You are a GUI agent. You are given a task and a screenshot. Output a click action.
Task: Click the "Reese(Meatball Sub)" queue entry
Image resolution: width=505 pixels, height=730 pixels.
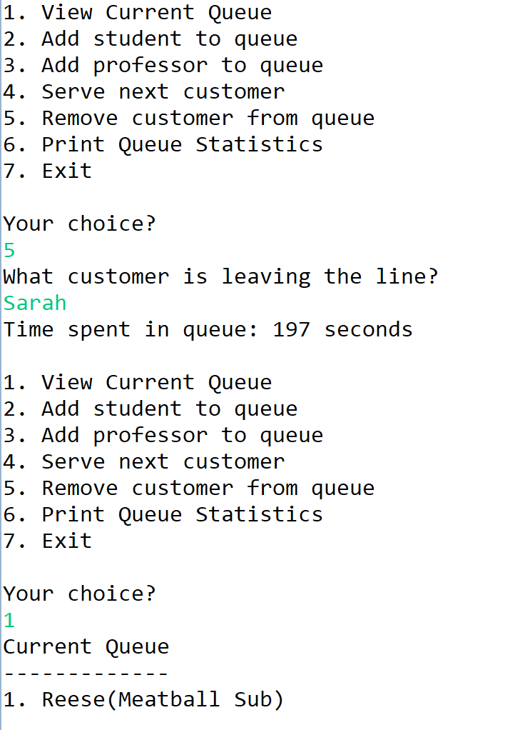(144, 700)
